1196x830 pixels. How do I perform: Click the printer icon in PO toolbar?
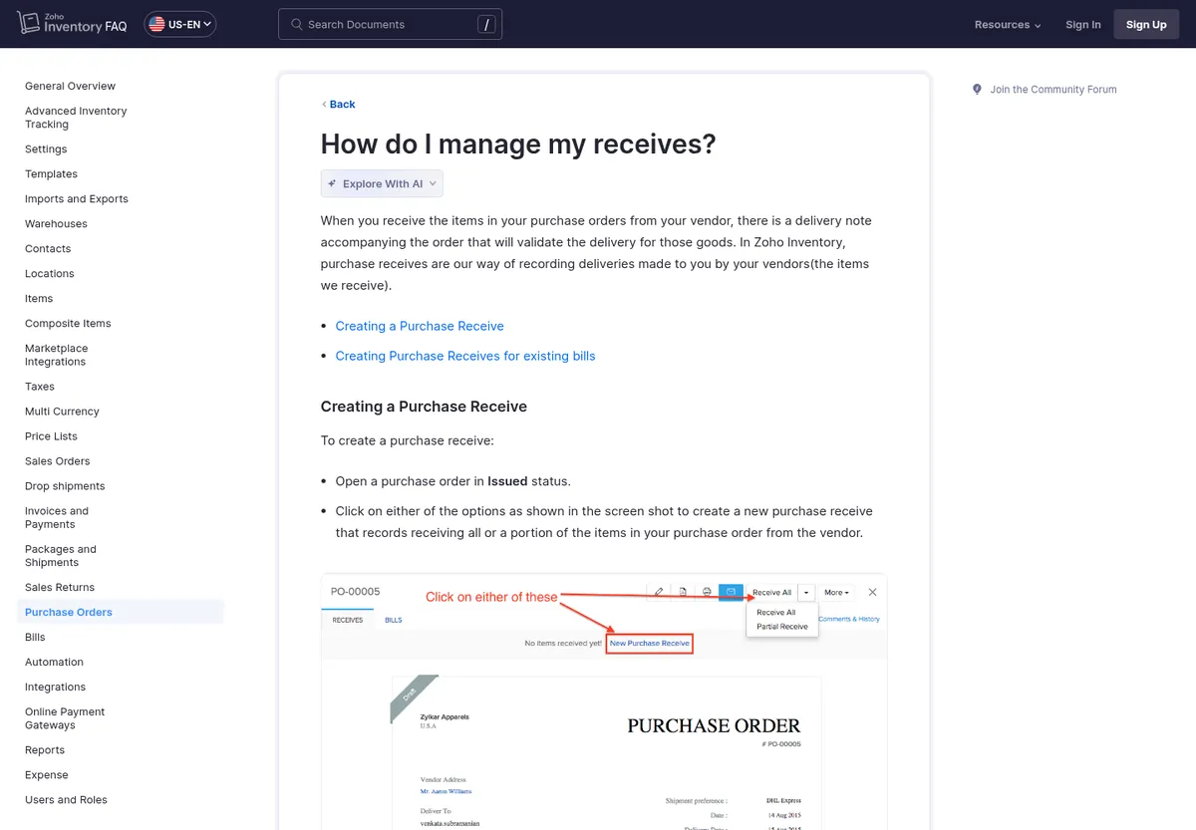[707, 592]
